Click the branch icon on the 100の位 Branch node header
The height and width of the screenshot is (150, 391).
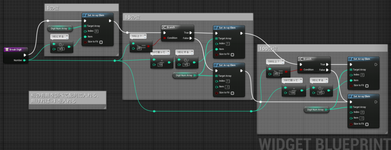(x=301, y=59)
